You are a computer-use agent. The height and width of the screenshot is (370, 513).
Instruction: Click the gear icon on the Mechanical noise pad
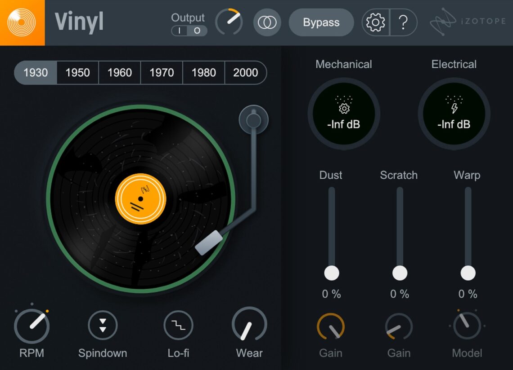(x=343, y=108)
